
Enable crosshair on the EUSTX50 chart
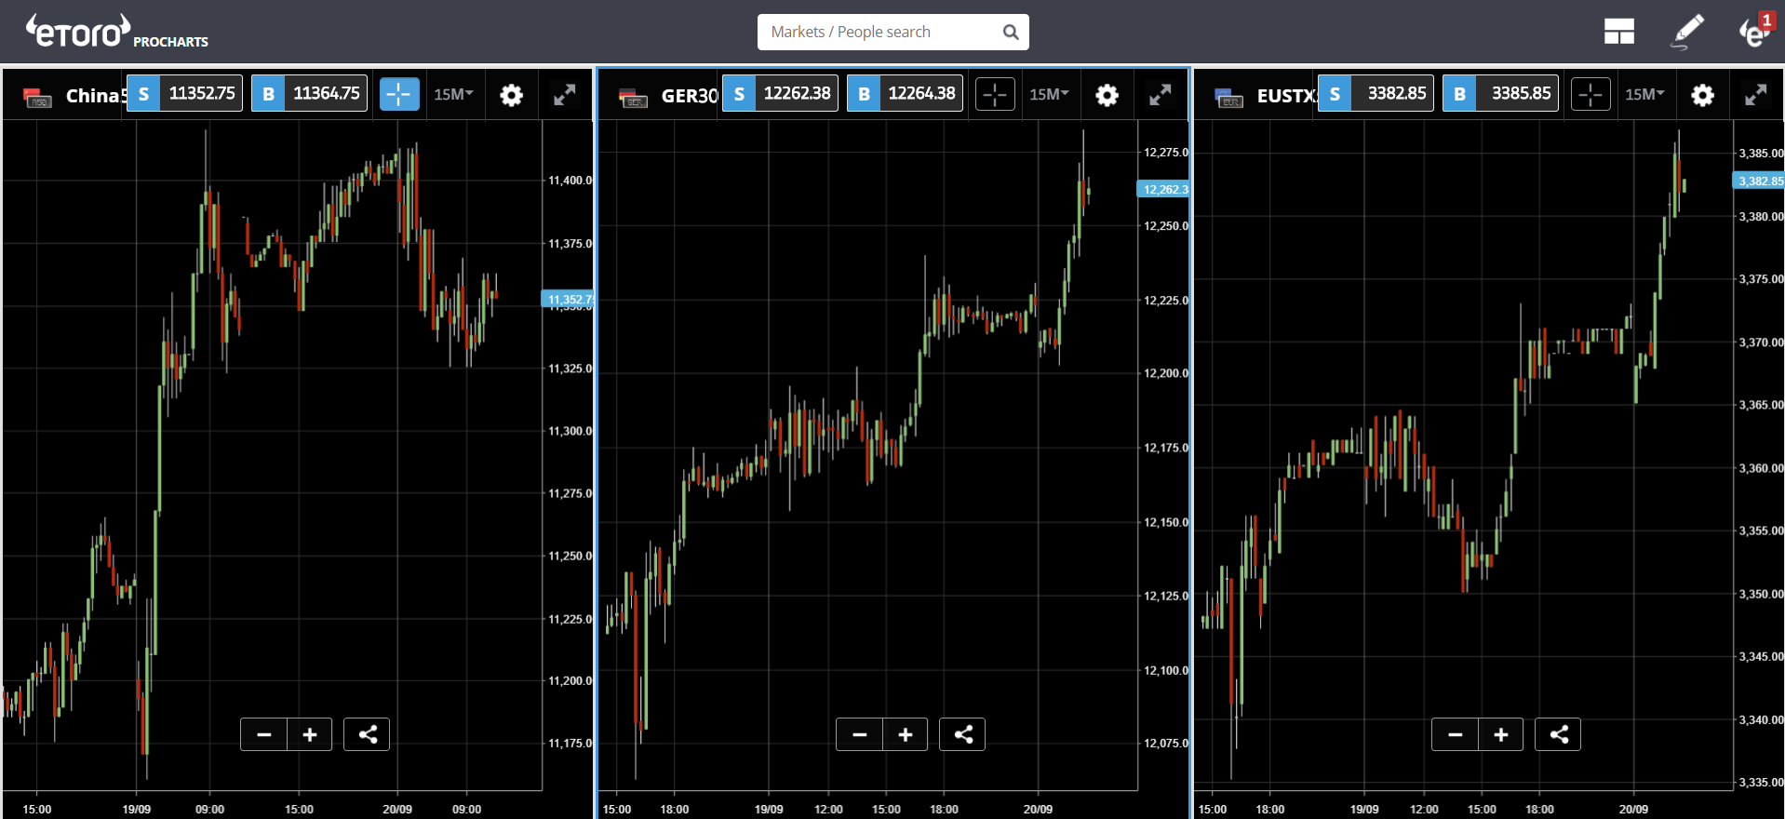click(x=1590, y=94)
